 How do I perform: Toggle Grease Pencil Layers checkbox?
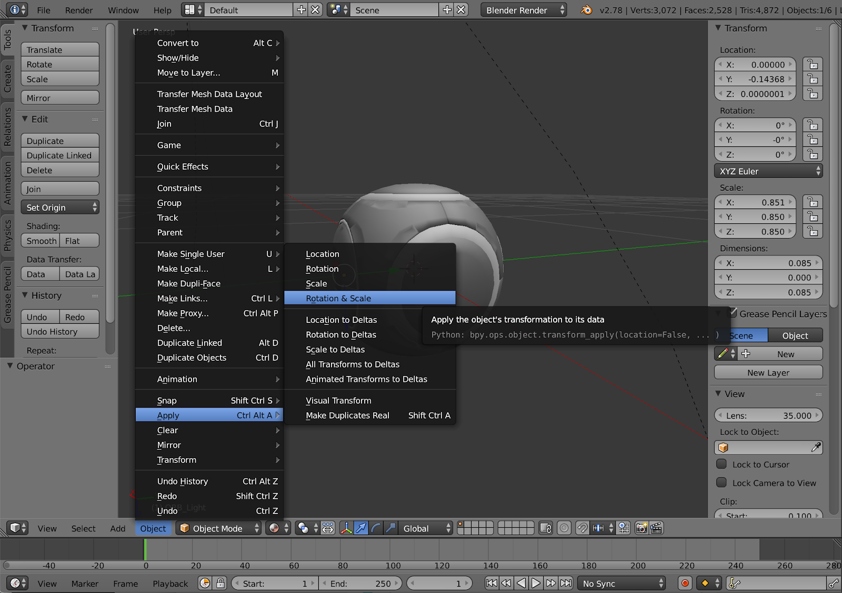pos(732,313)
